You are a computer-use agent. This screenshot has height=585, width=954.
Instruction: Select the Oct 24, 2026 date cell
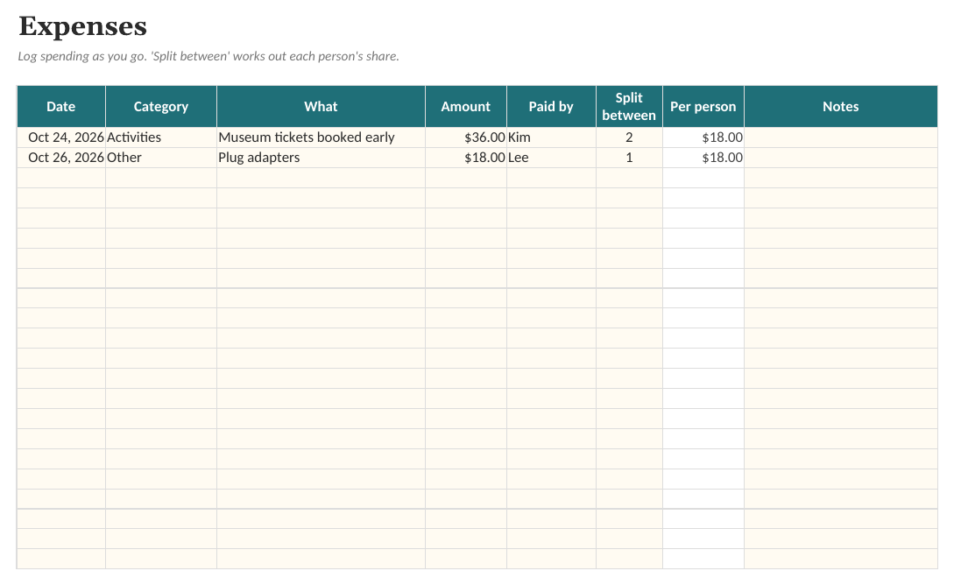60,137
